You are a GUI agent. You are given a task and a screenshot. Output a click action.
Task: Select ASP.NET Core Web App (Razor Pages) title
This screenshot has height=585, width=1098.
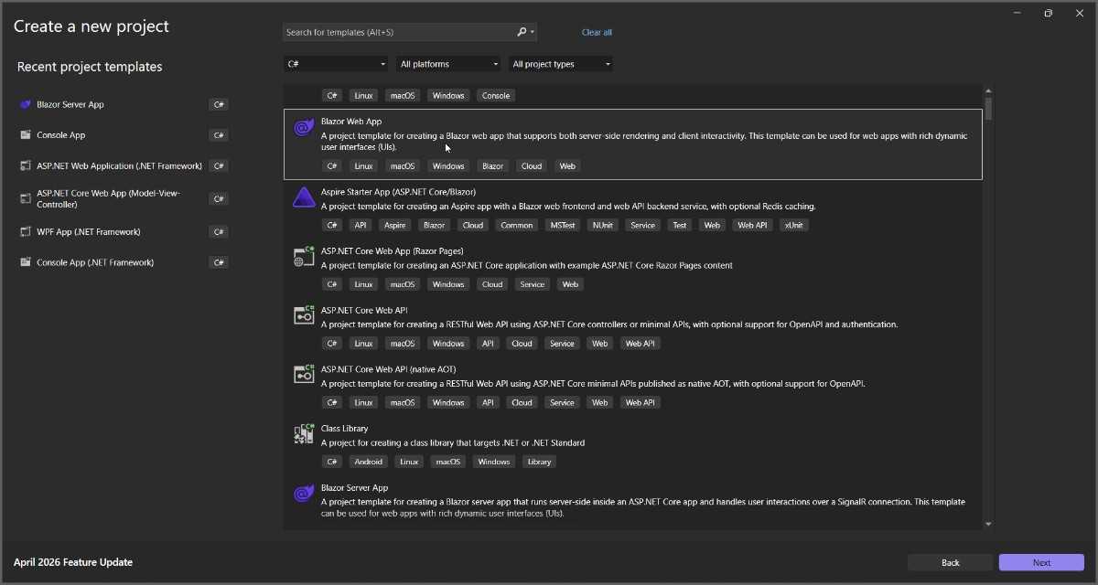[x=392, y=250]
